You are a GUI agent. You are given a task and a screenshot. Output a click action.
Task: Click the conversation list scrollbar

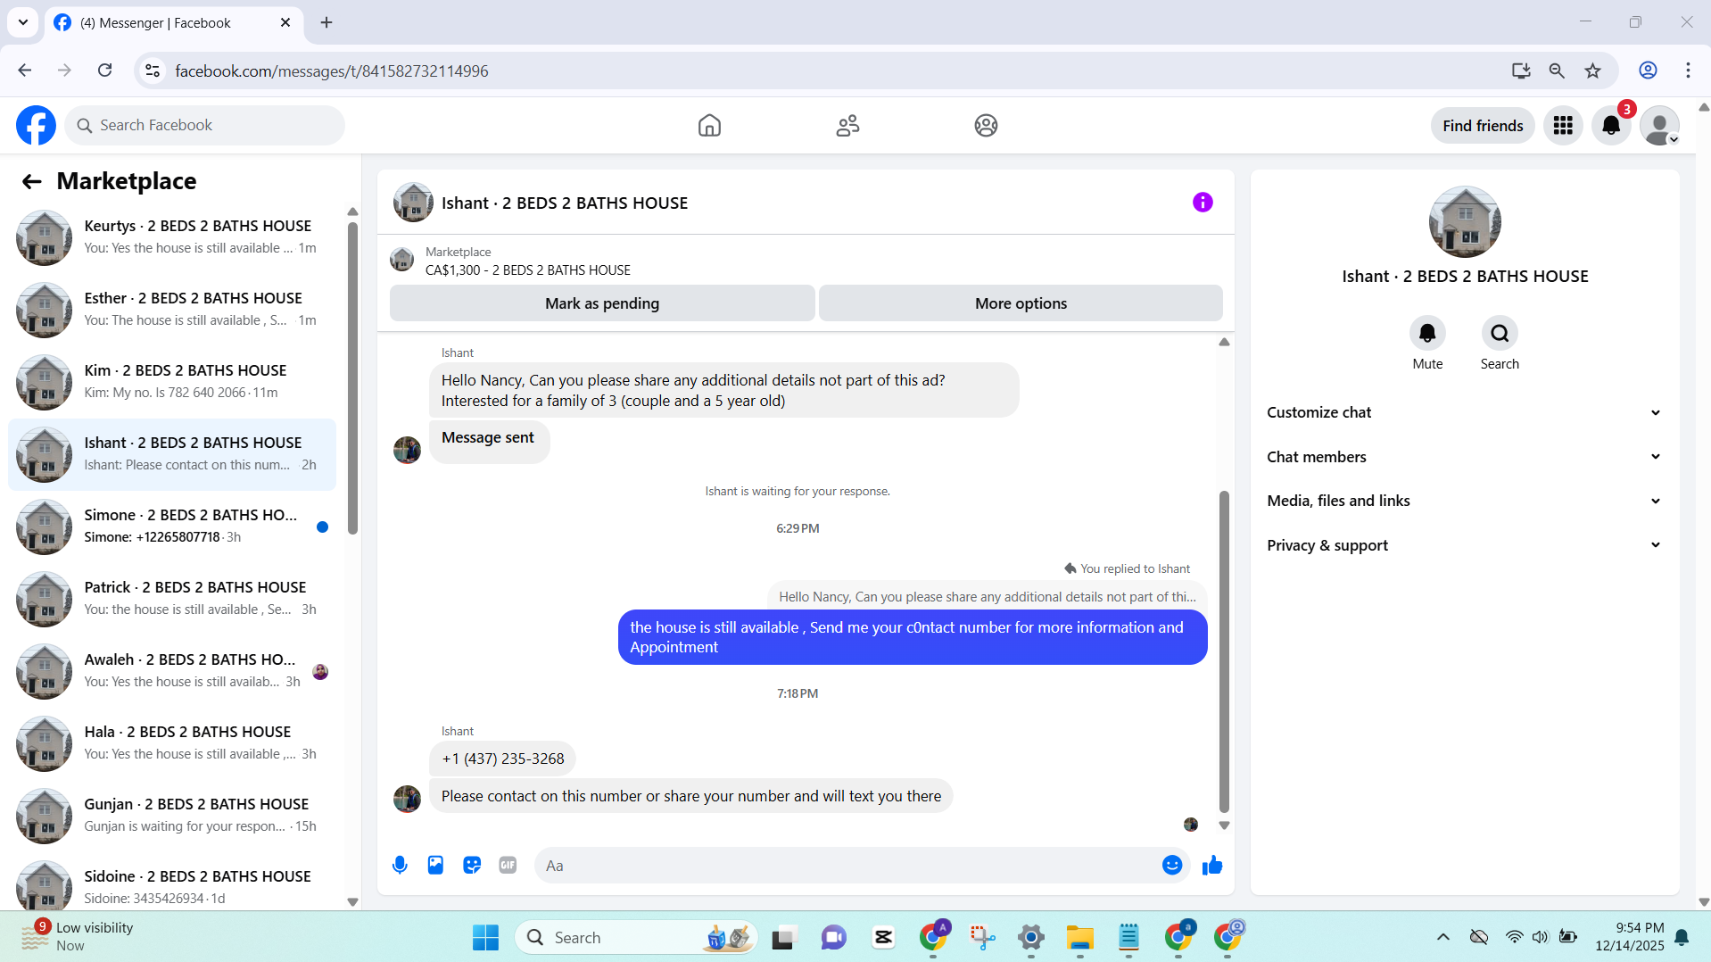352,377
